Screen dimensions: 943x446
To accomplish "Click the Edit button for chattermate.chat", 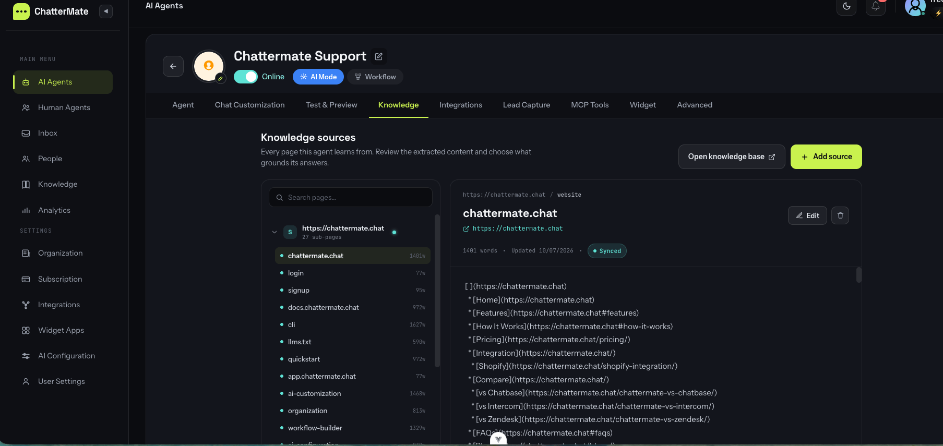I will tap(807, 215).
